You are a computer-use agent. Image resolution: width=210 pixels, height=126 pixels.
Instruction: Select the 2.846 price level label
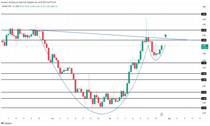point(204,73)
